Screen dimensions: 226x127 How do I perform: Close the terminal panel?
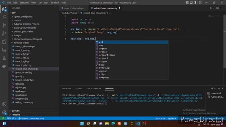(222, 89)
